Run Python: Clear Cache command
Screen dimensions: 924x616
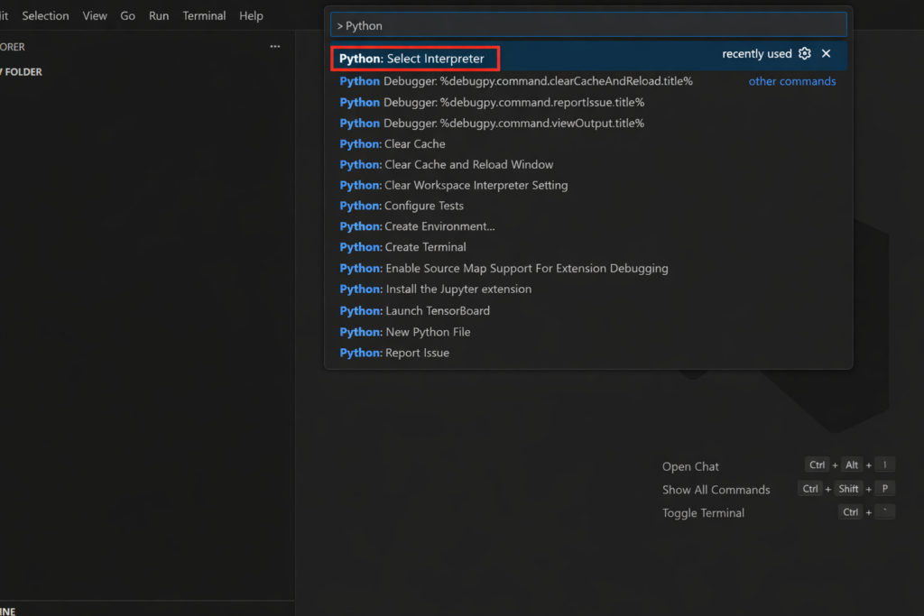point(392,143)
